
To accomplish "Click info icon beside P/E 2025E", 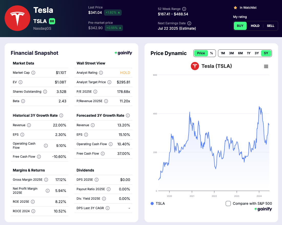I will click(x=95, y=92).
